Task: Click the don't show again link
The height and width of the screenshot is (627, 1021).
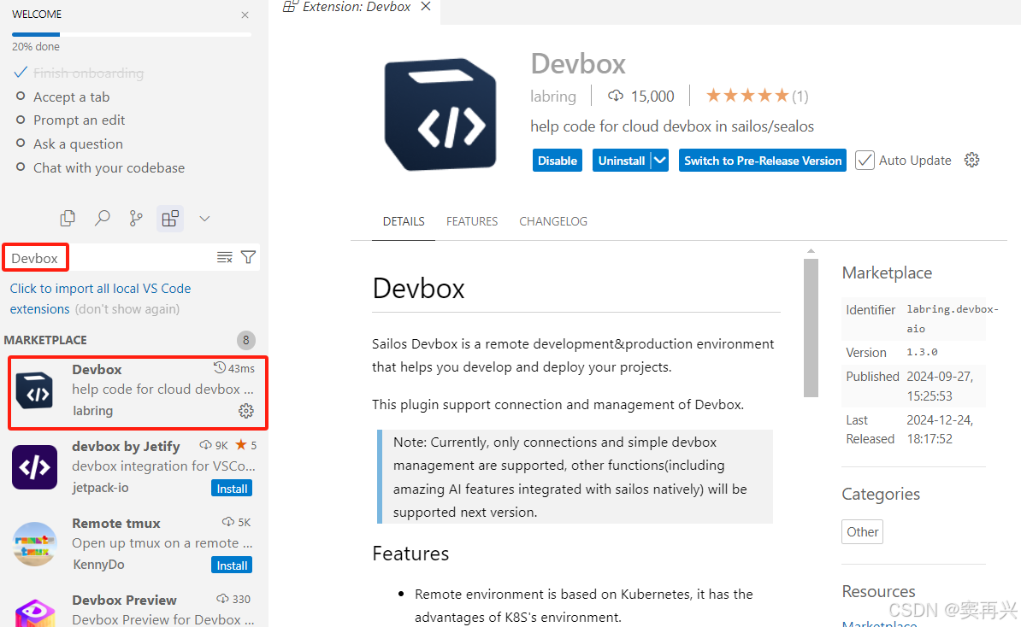Action: 127,309
